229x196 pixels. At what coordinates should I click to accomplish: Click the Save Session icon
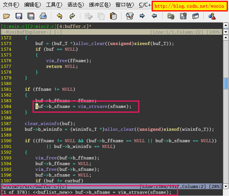tap(183, 16)
